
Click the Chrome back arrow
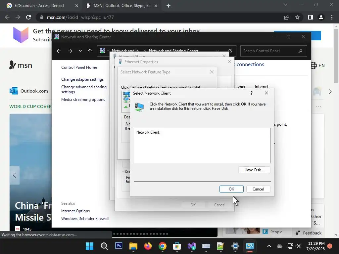click(7, 17)
